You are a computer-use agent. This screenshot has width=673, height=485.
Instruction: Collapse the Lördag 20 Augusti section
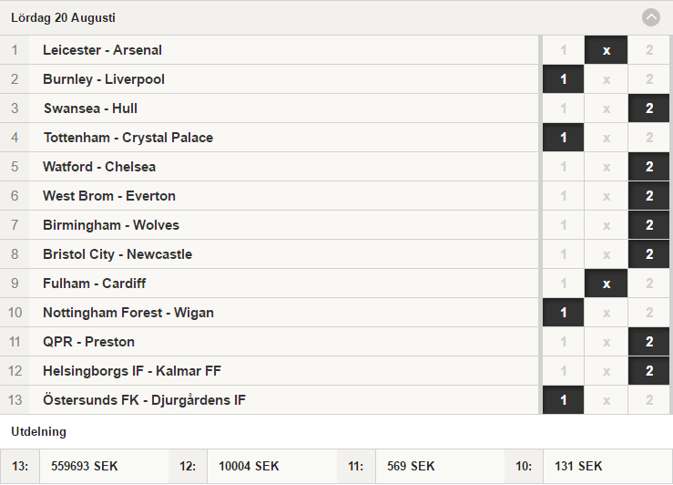[650, 17]
